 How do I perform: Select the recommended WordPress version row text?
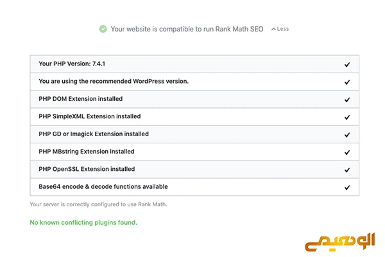coord(114,81)
